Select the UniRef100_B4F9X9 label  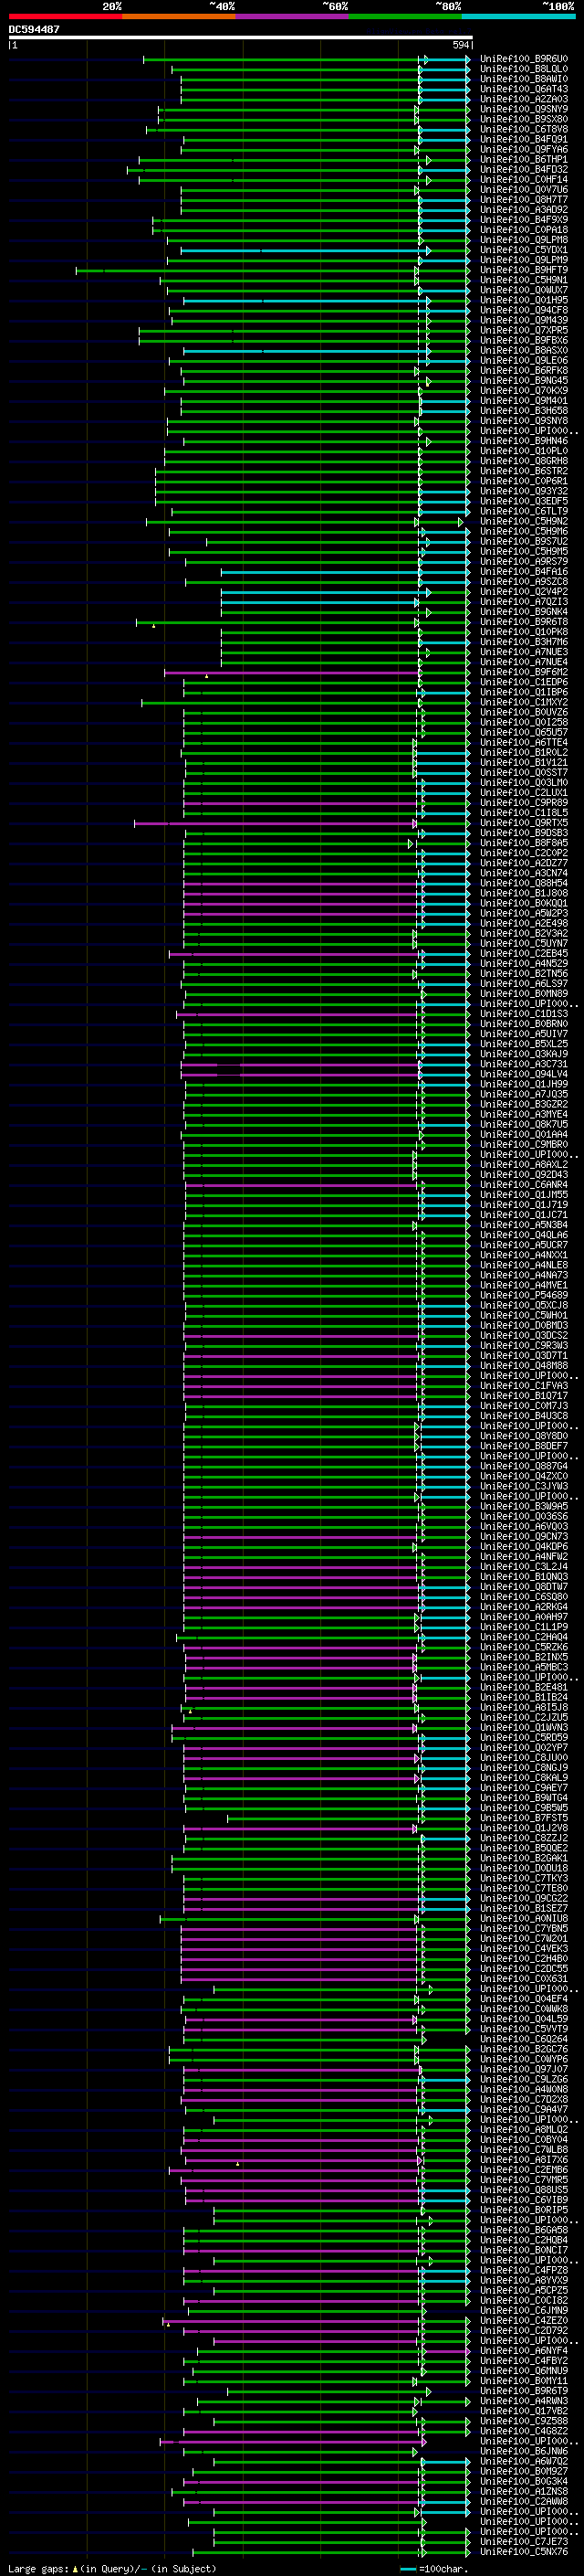tap(523, 220)
